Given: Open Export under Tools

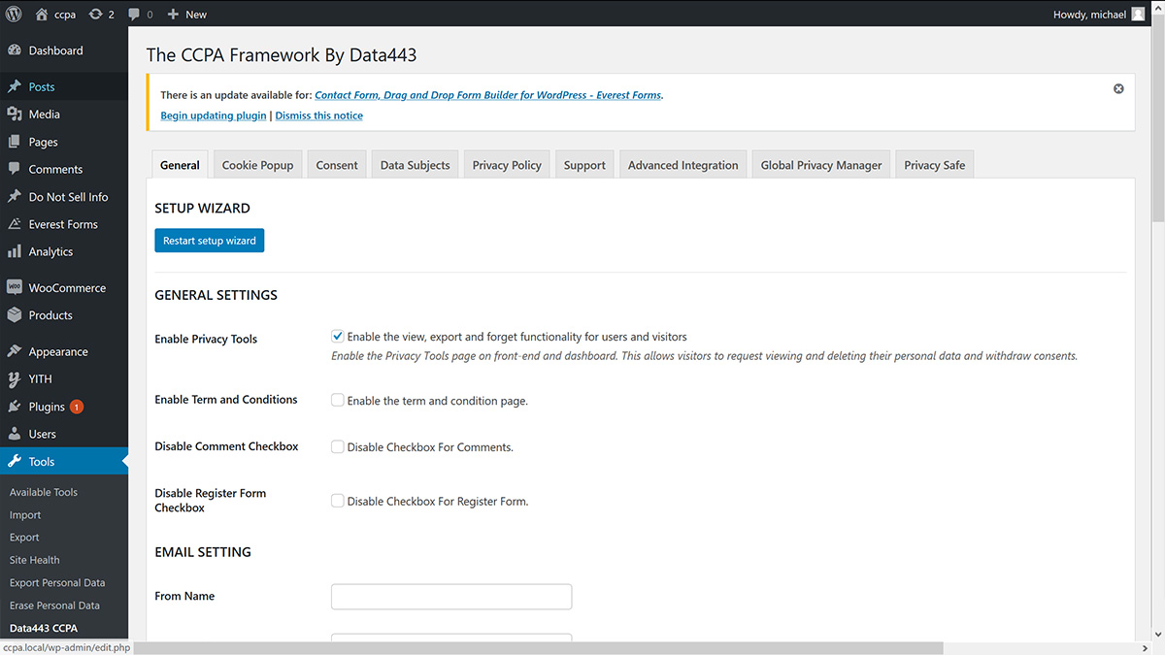Looking at the screenshot, I should (24, 538).
